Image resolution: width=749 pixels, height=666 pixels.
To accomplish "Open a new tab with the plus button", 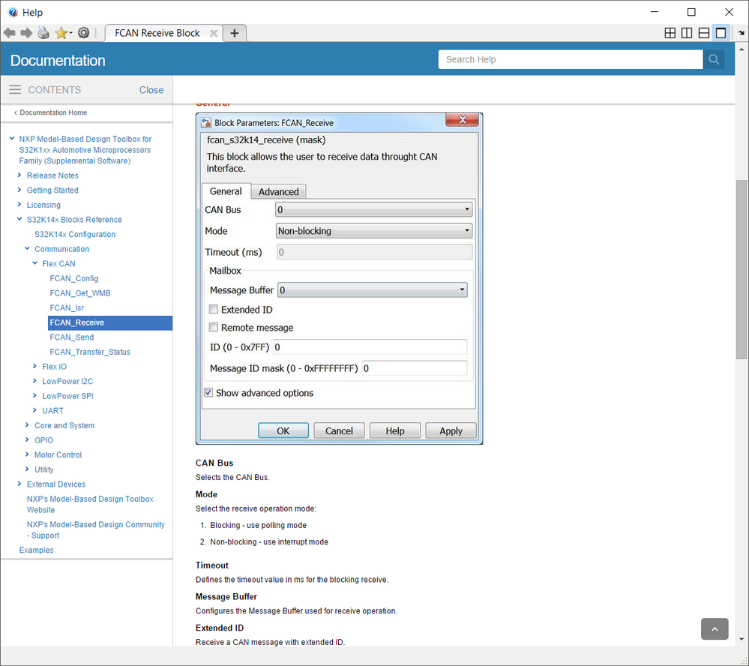I will pos(235,33).
